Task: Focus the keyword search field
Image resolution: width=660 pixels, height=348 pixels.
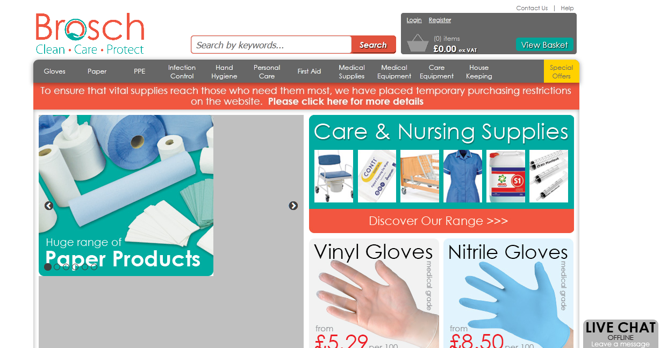Action: 271,45
